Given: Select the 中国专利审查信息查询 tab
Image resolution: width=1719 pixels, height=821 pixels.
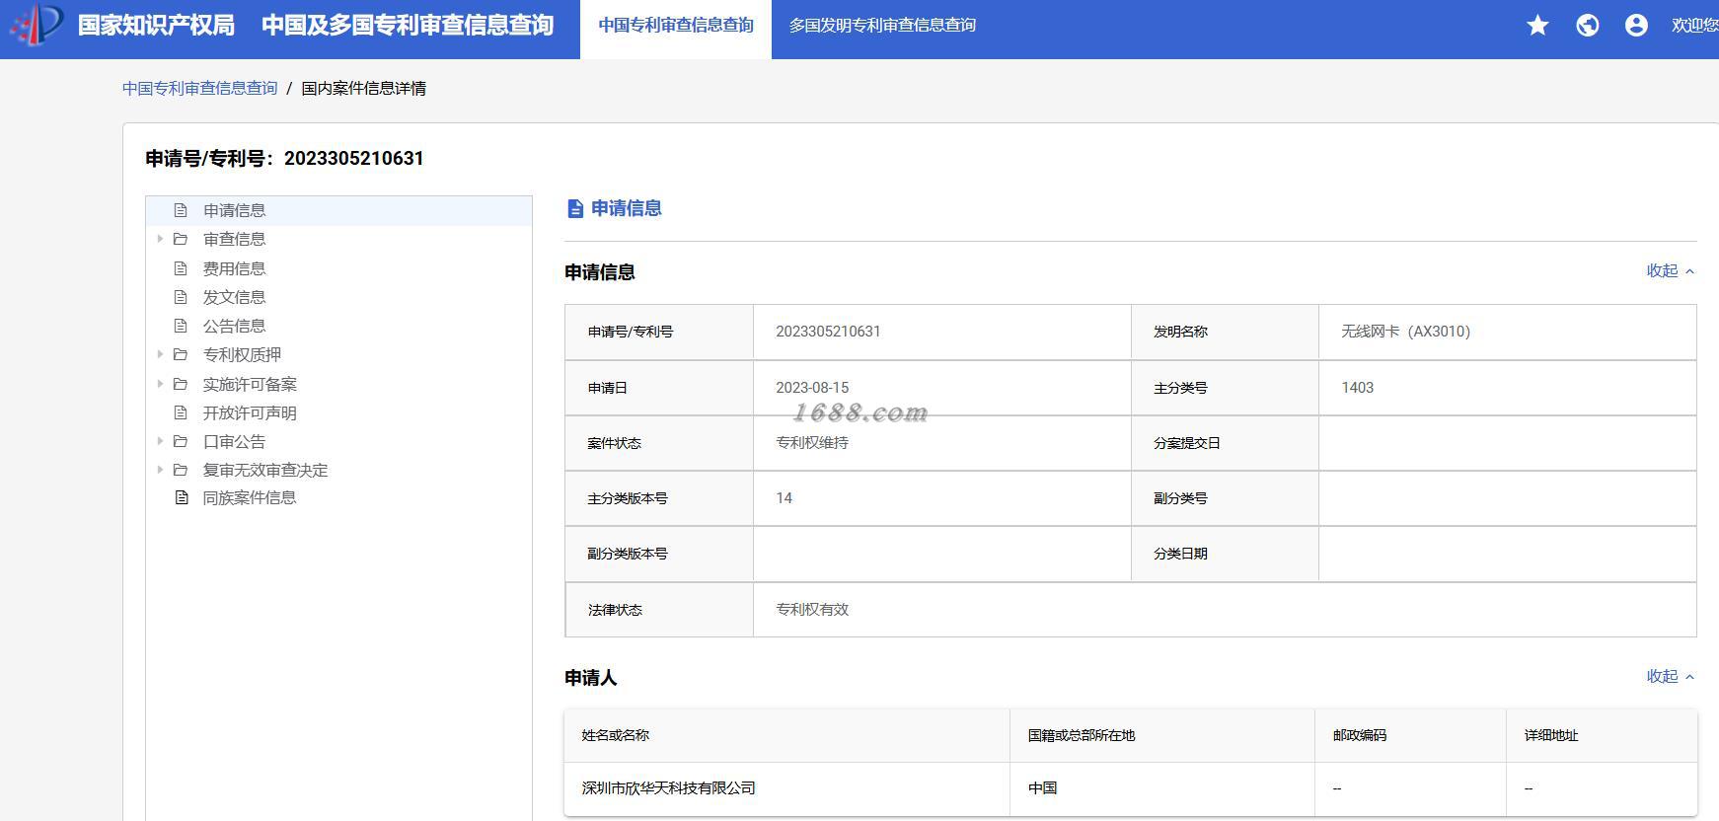Looking at the screenshot, I should [x=676, y=26].
